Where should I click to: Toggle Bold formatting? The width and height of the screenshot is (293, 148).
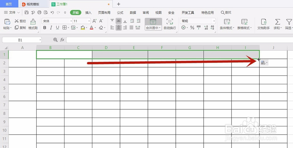[x=45, y=27]
